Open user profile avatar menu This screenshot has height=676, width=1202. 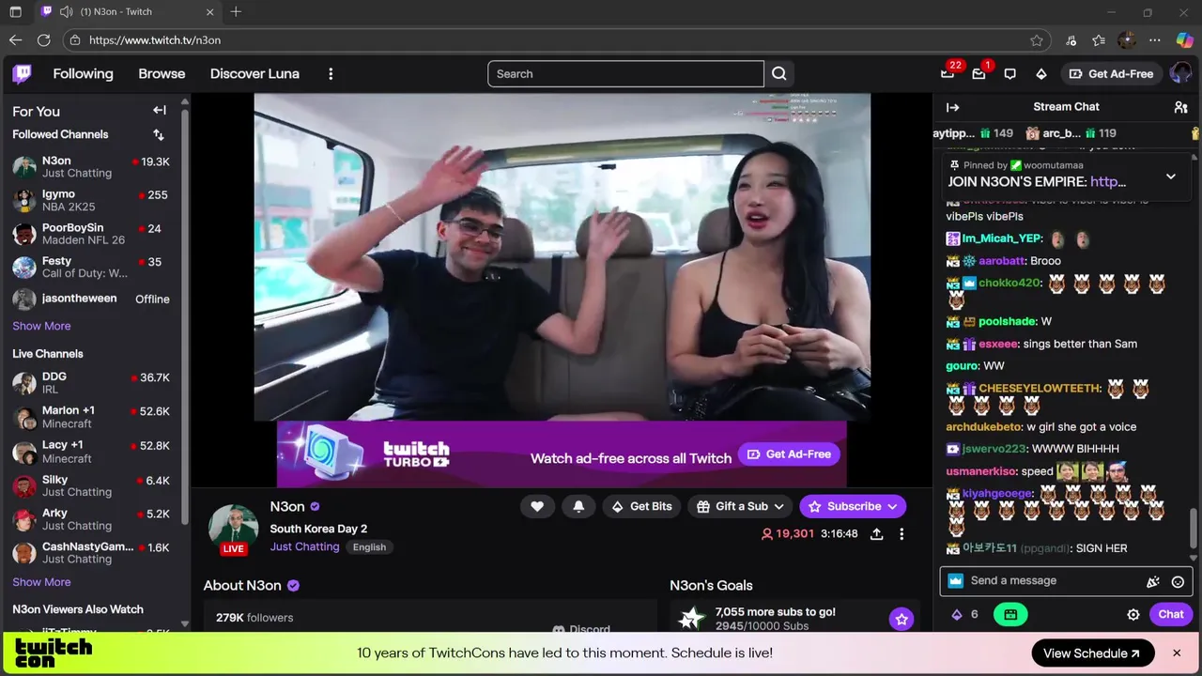pyautogui.click(x=1180, y=73)
